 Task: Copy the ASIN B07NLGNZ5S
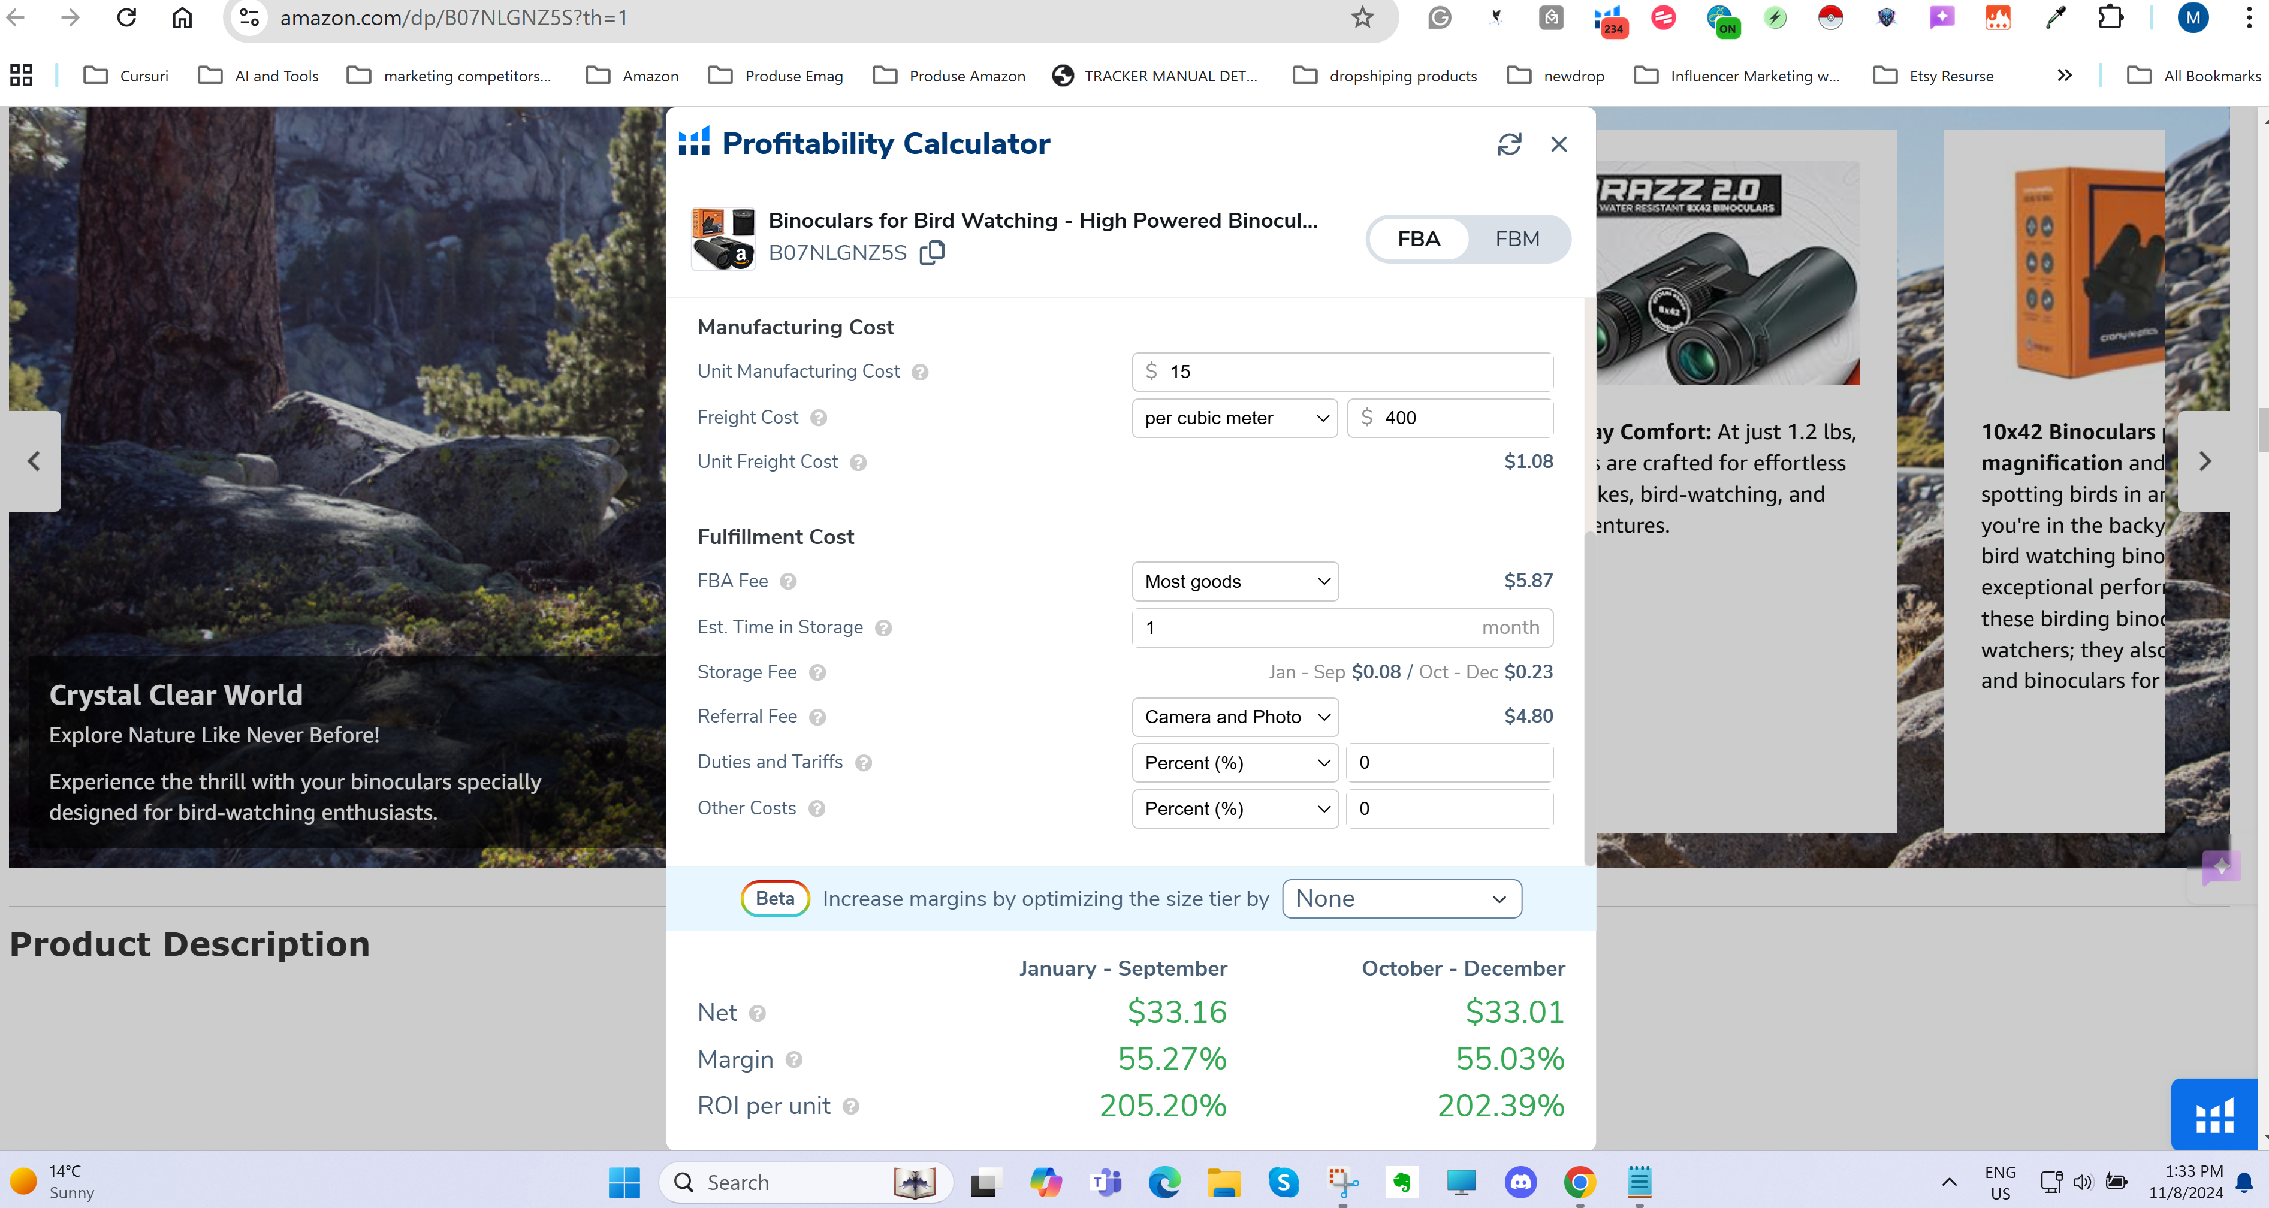932,253
